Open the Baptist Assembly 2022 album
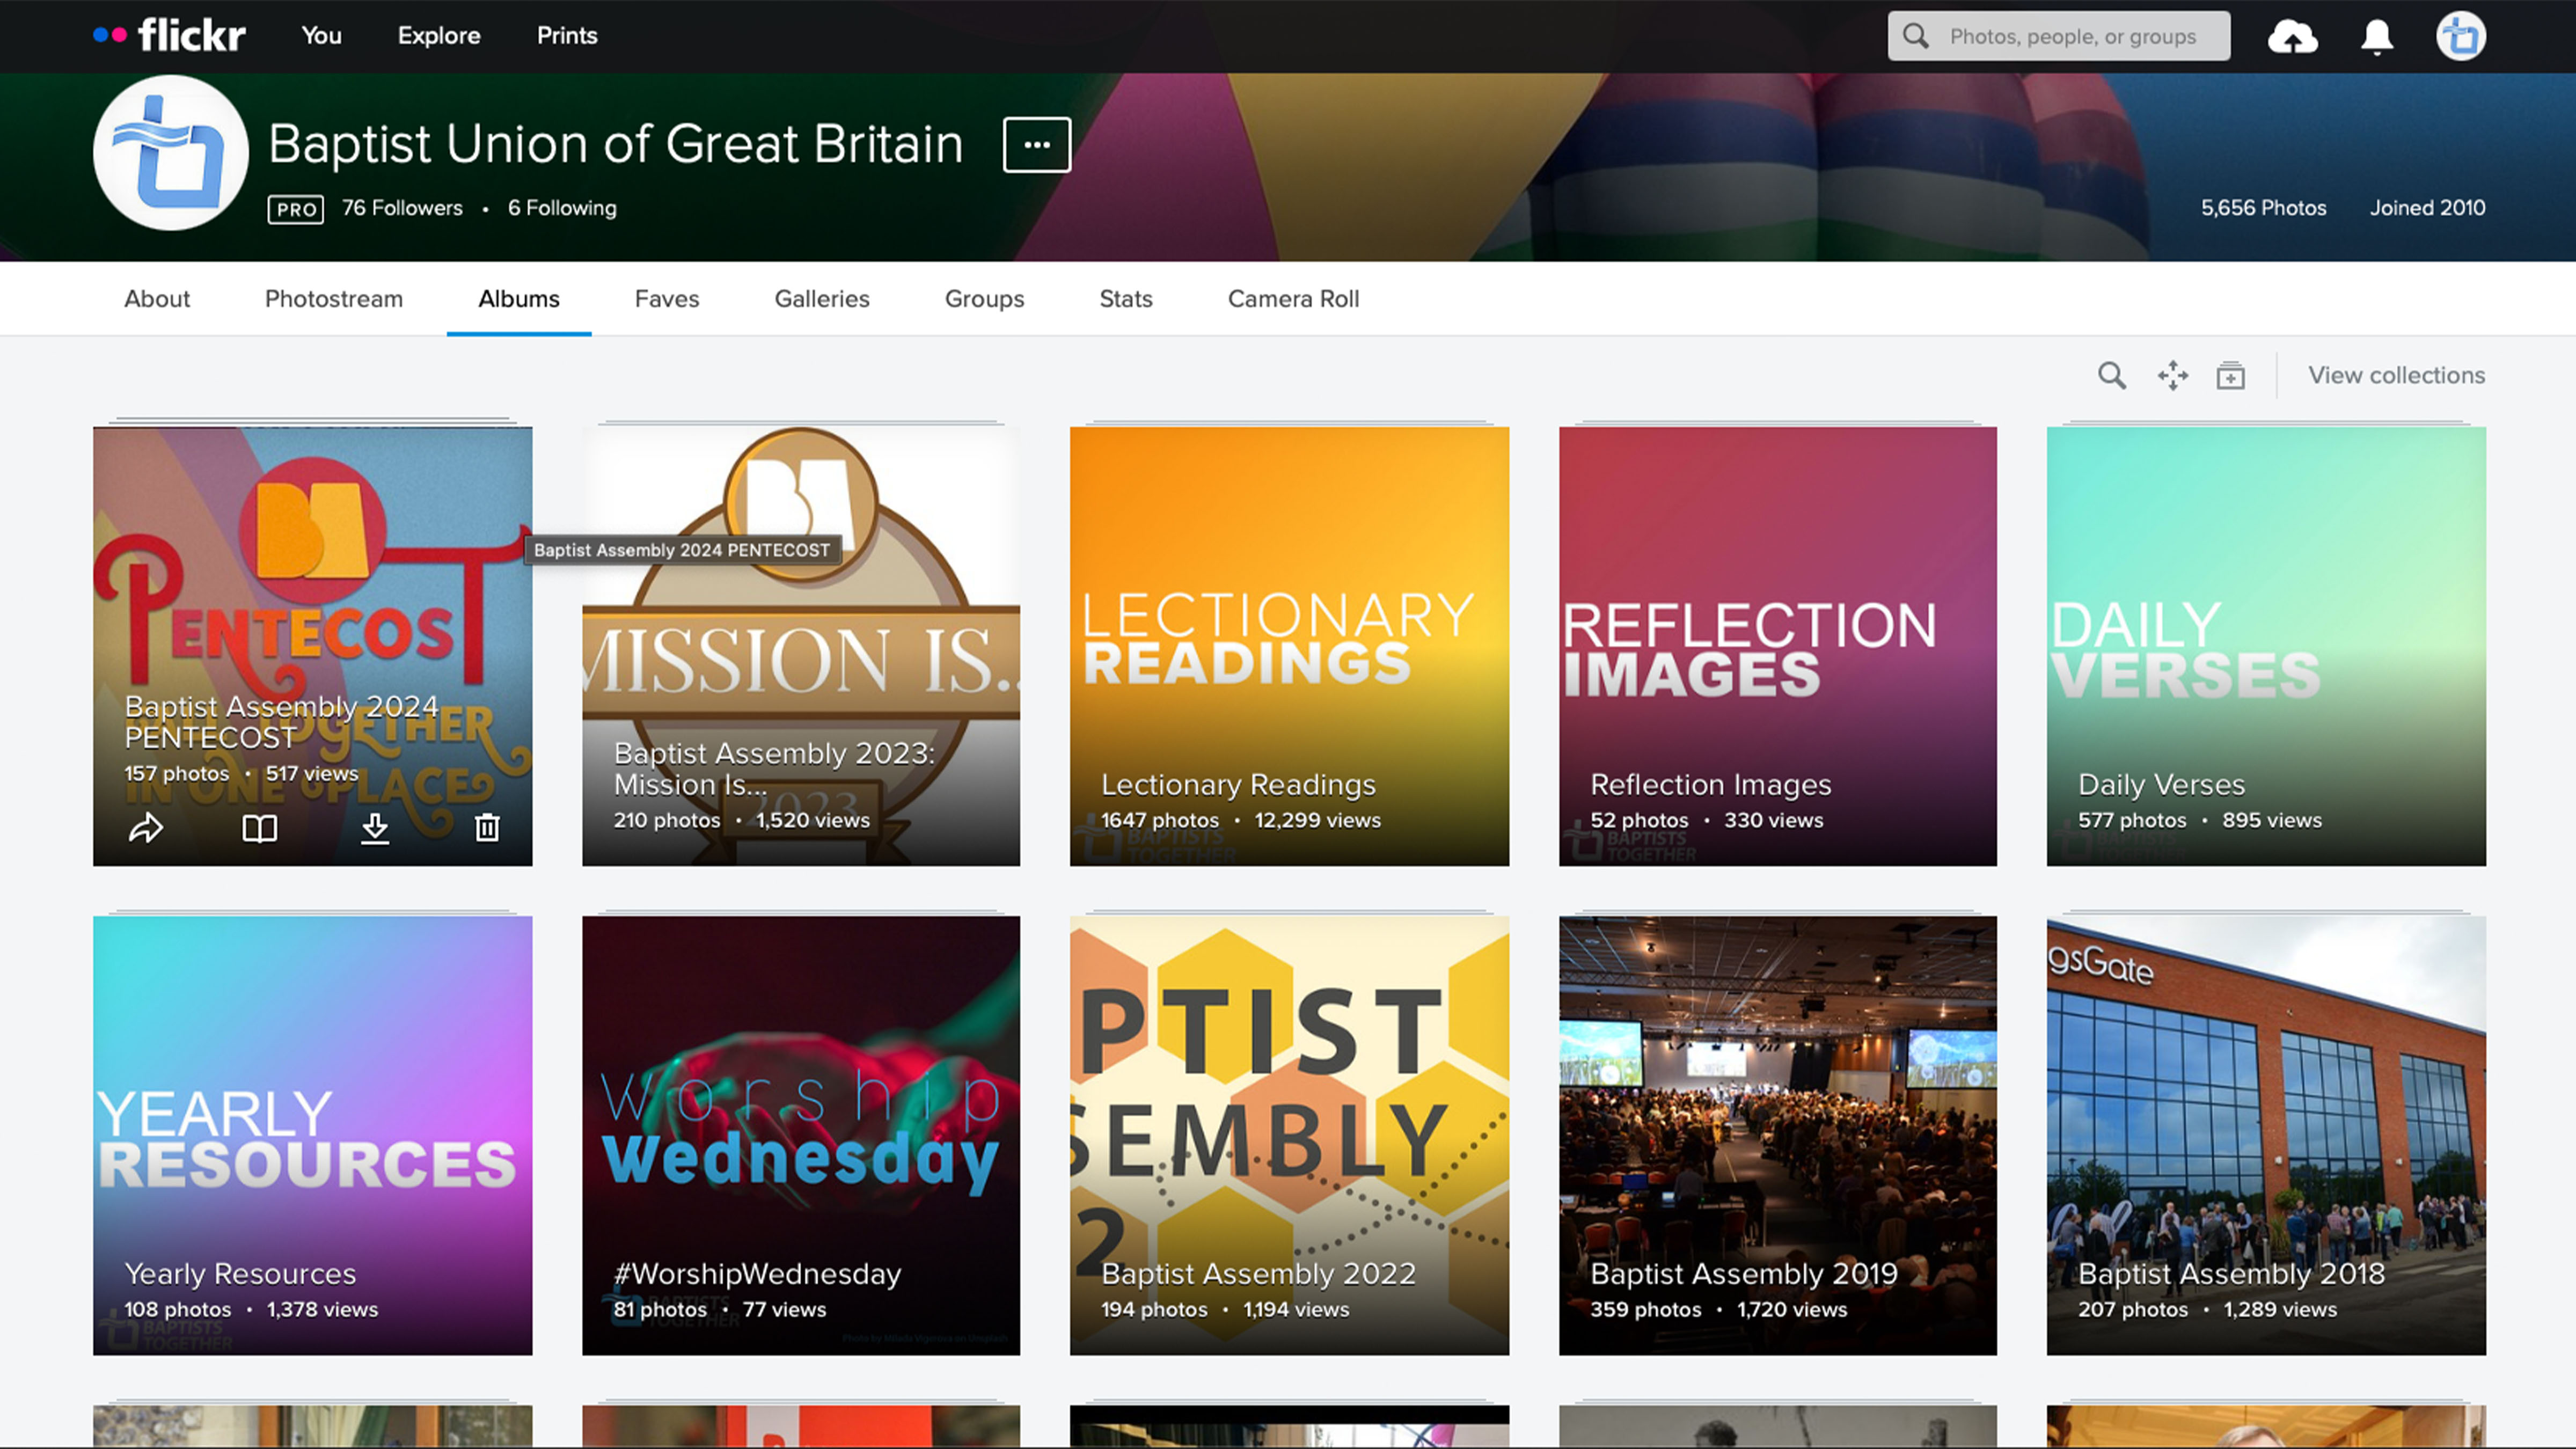The width and height of the screenshot is (2576, 1449). tap(1289, 1135)
